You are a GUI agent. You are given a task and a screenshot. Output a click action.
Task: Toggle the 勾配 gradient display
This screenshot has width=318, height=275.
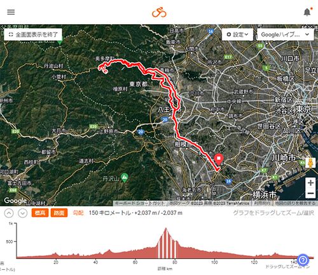[x=78, y=213]
